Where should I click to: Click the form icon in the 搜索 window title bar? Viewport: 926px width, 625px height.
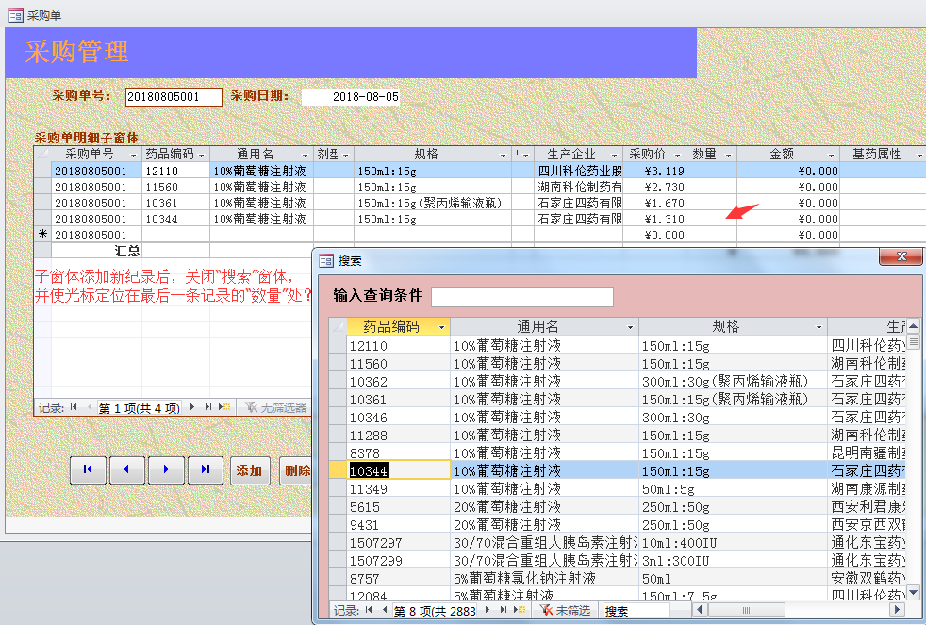click(326, 260)
